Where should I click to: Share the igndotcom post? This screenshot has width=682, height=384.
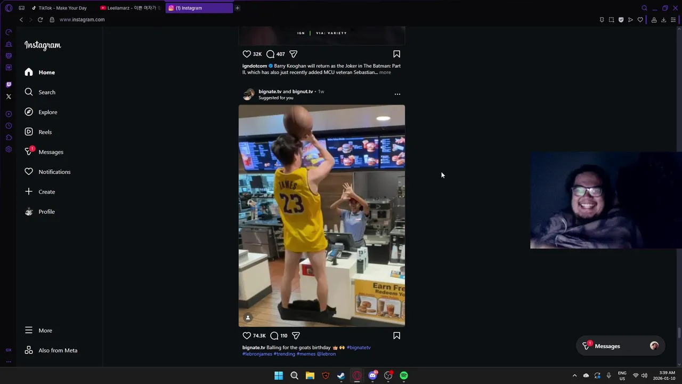tap(293, 54)
